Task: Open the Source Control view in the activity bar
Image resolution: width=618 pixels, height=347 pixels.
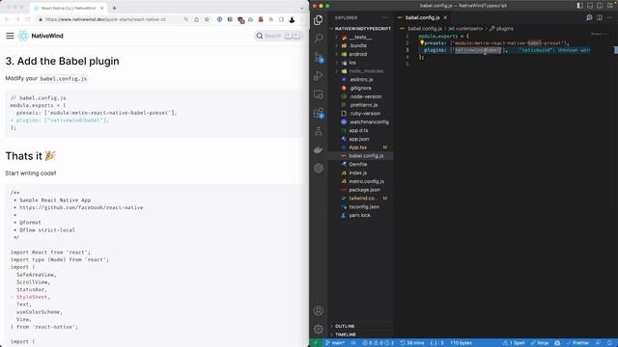Action: (x=319, y=58)
